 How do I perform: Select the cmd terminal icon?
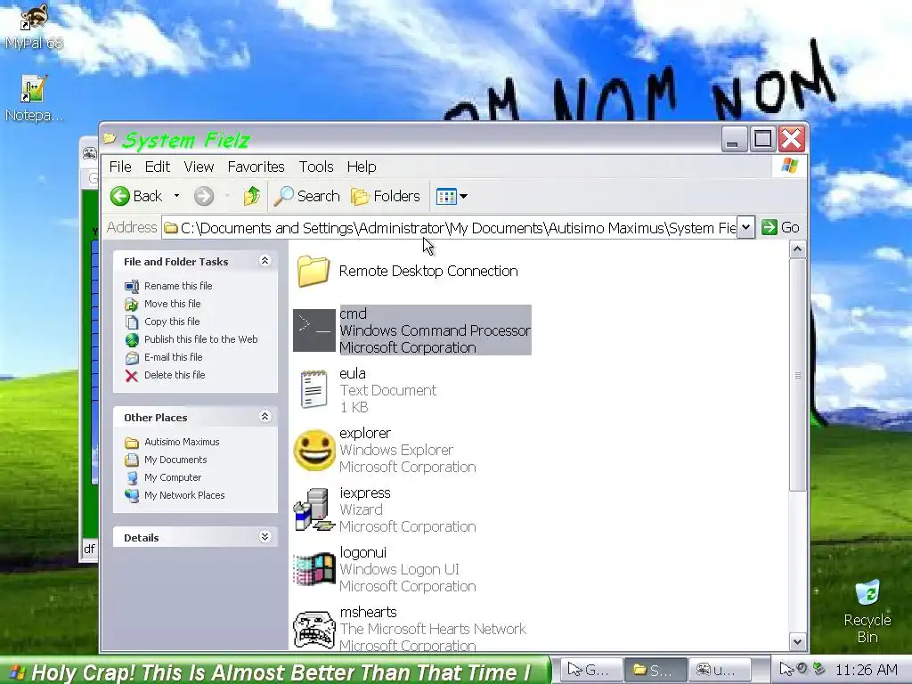(314, 330)
